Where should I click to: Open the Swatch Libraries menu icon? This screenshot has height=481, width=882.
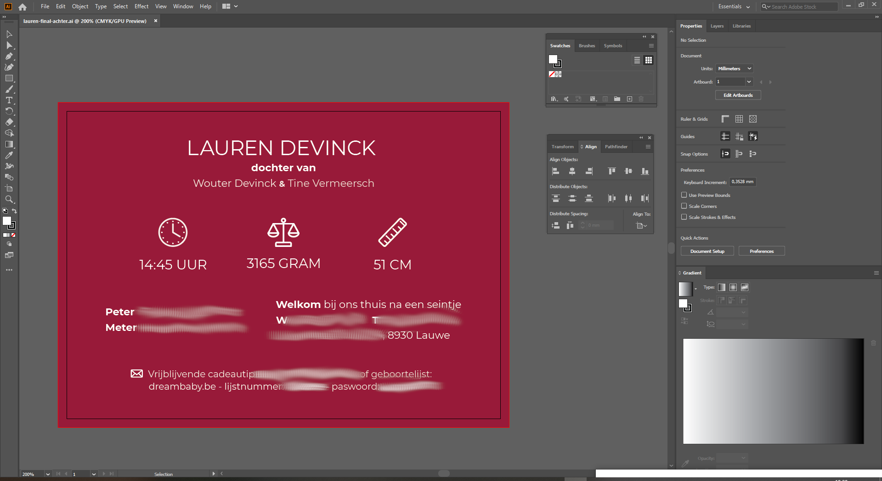click(x=554, y=99)
